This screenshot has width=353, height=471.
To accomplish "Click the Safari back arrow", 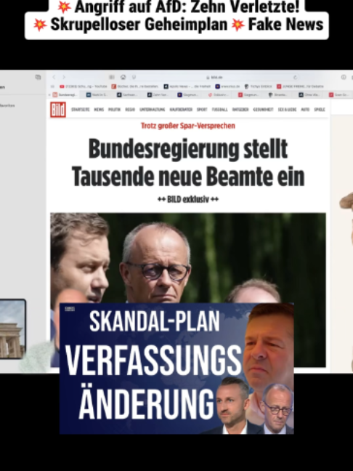I will 54,77.
